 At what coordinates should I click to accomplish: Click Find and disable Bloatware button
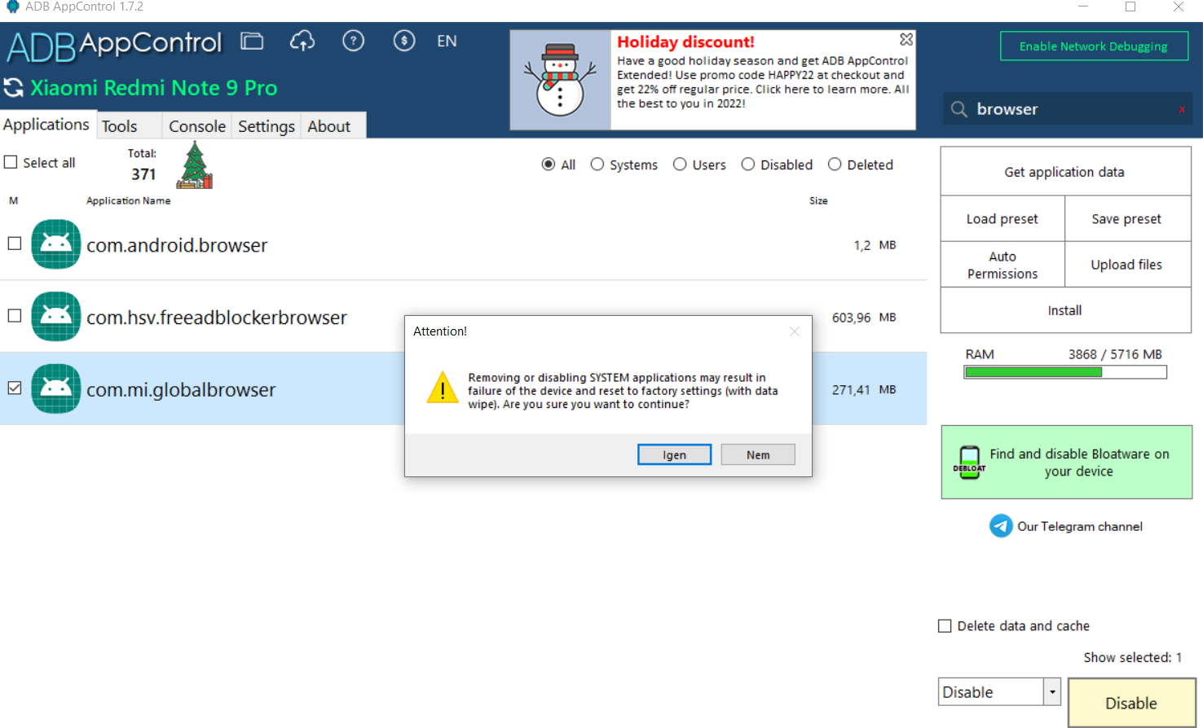pyautogui.click(x=1067, y=463)
